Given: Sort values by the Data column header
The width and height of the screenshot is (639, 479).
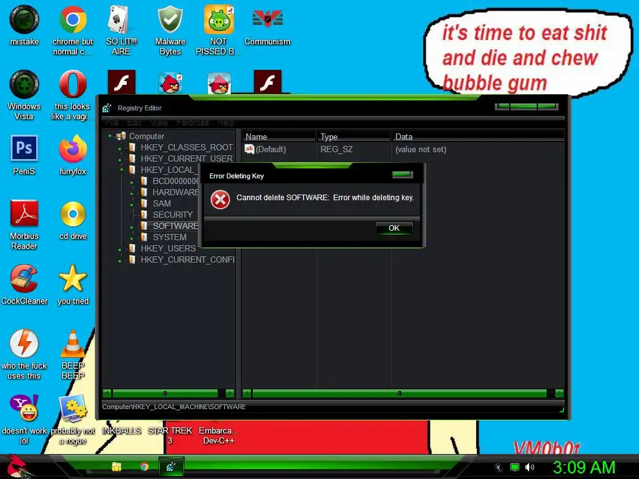Looking at the screenshot, I should (x=478, y=137).
